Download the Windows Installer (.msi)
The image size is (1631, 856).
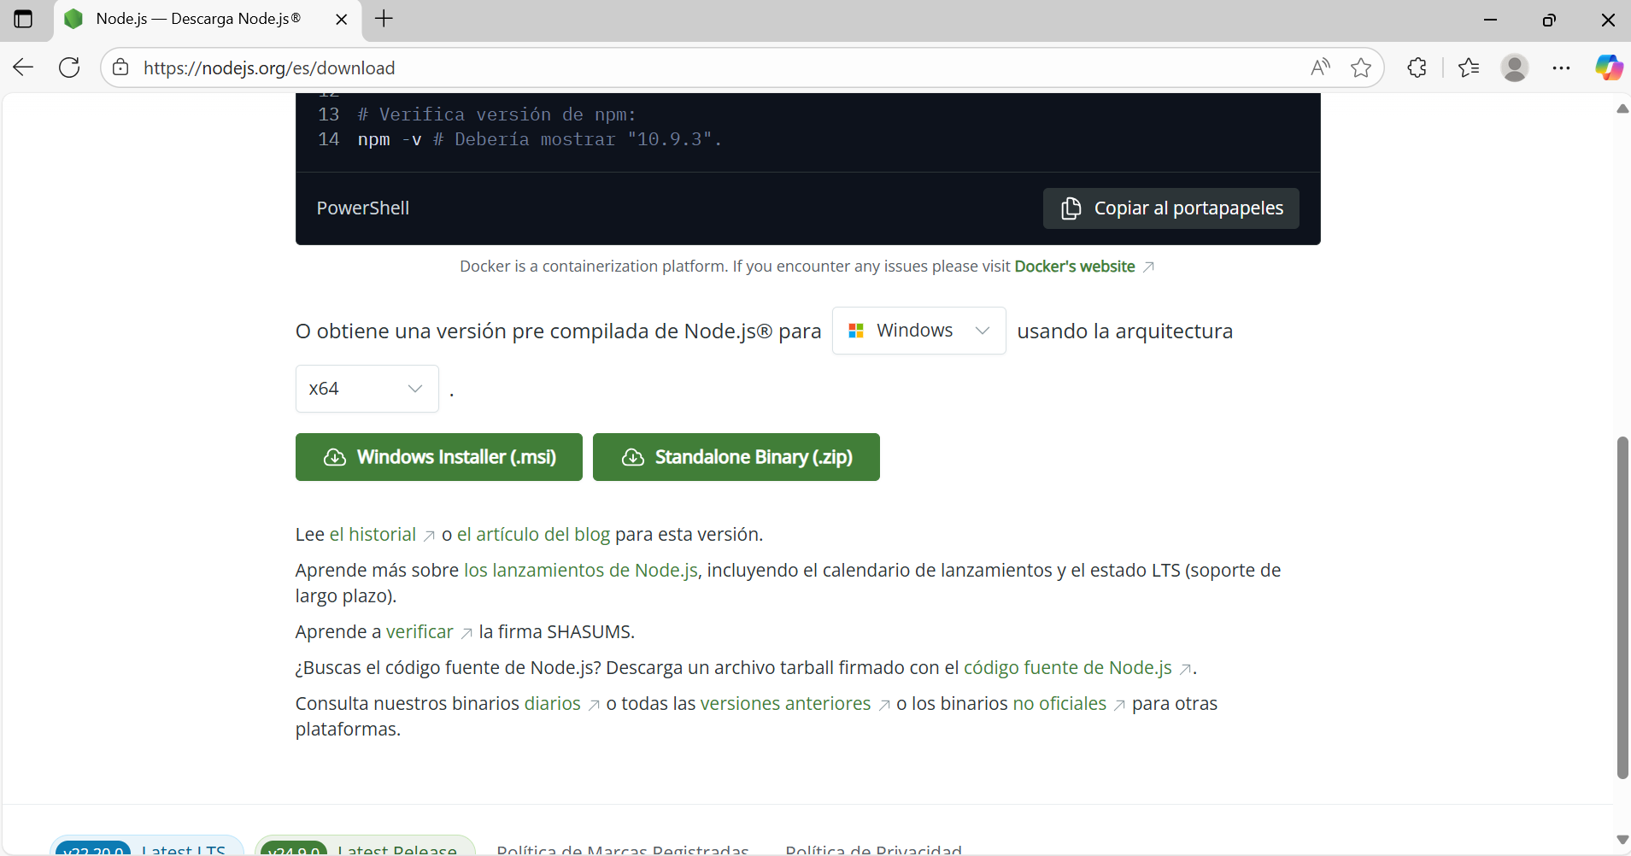coord(438,457)
